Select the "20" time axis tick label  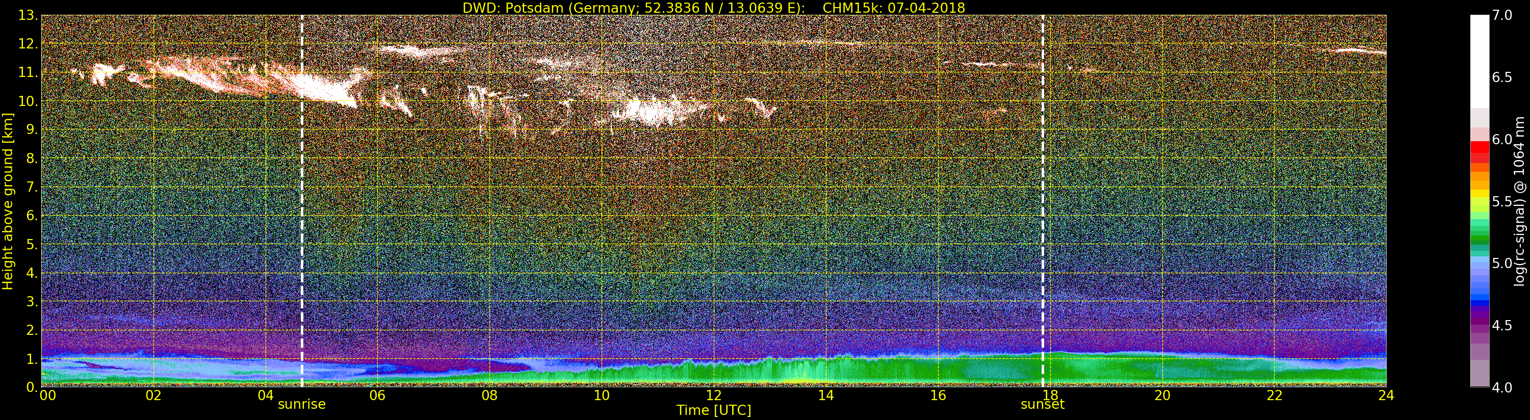click(1162, 396)
